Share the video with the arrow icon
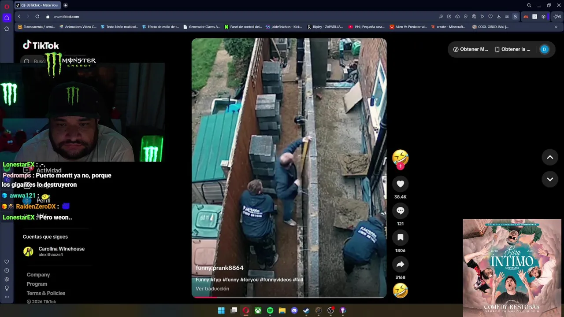Screen dimensions: 564x317 point(400,265)
